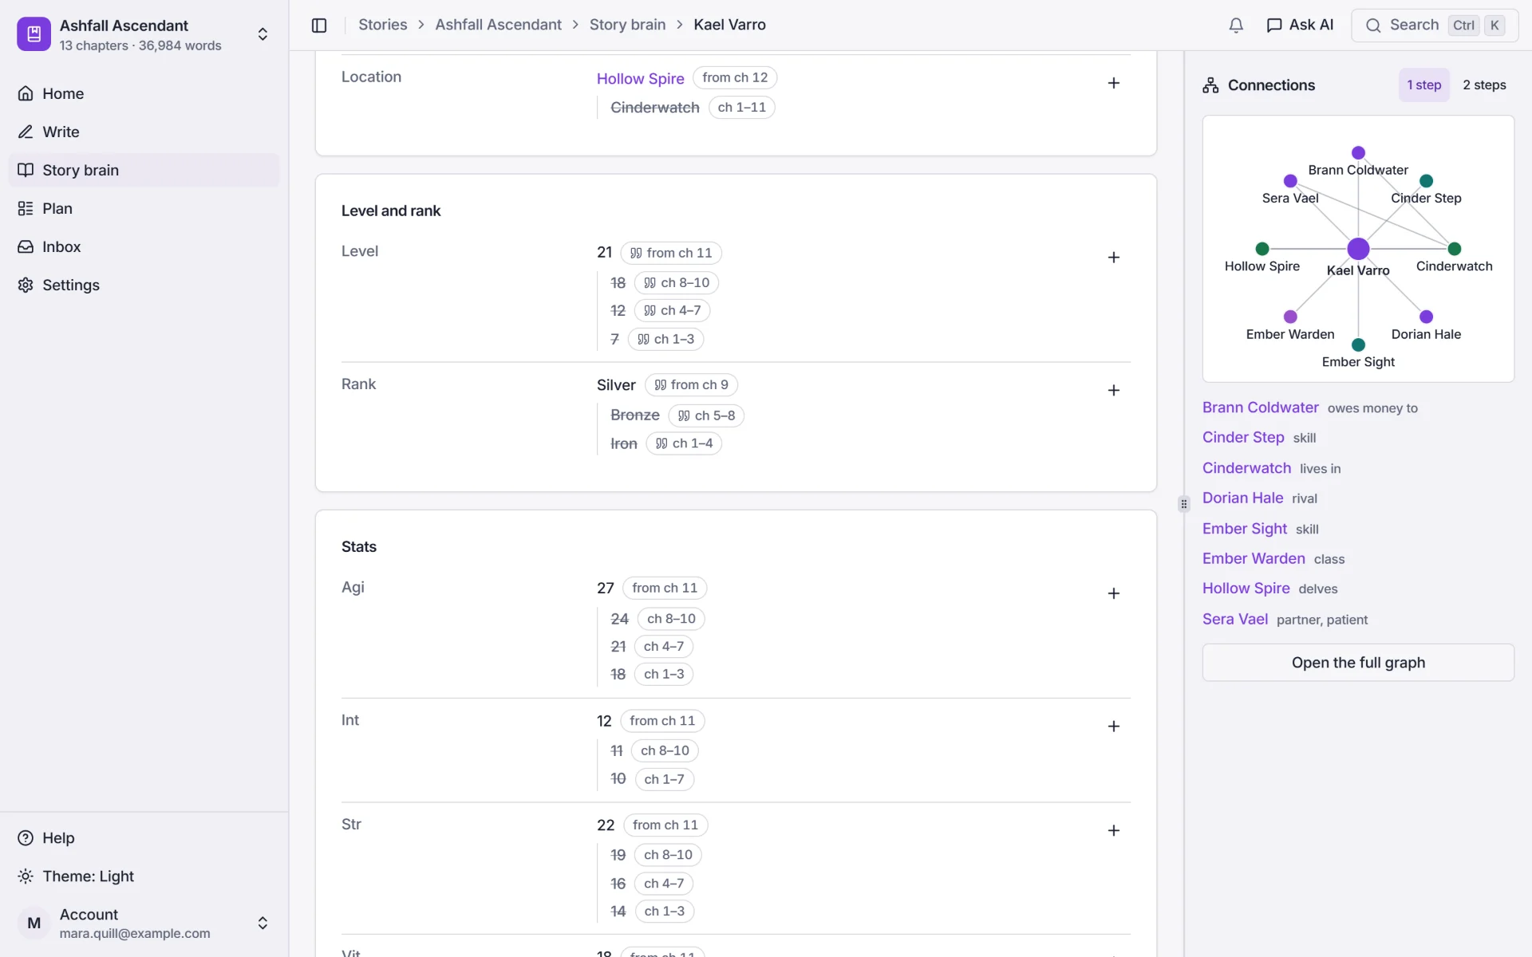1532x957 pixels.
Task: Expand the story switcher chevron
Action: click(263, 34)
